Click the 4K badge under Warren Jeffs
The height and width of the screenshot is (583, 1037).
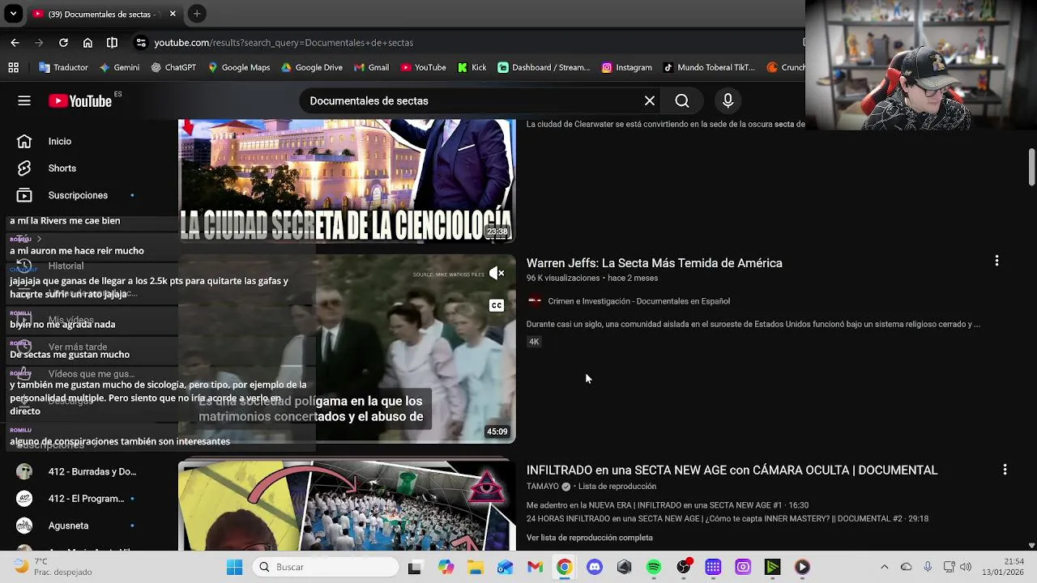(x=534, y=342)
